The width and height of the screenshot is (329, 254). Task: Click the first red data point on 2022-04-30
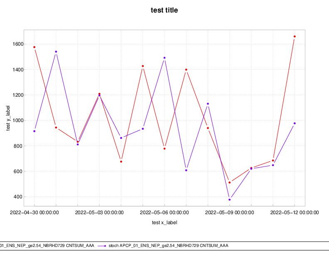coord(34,47)
